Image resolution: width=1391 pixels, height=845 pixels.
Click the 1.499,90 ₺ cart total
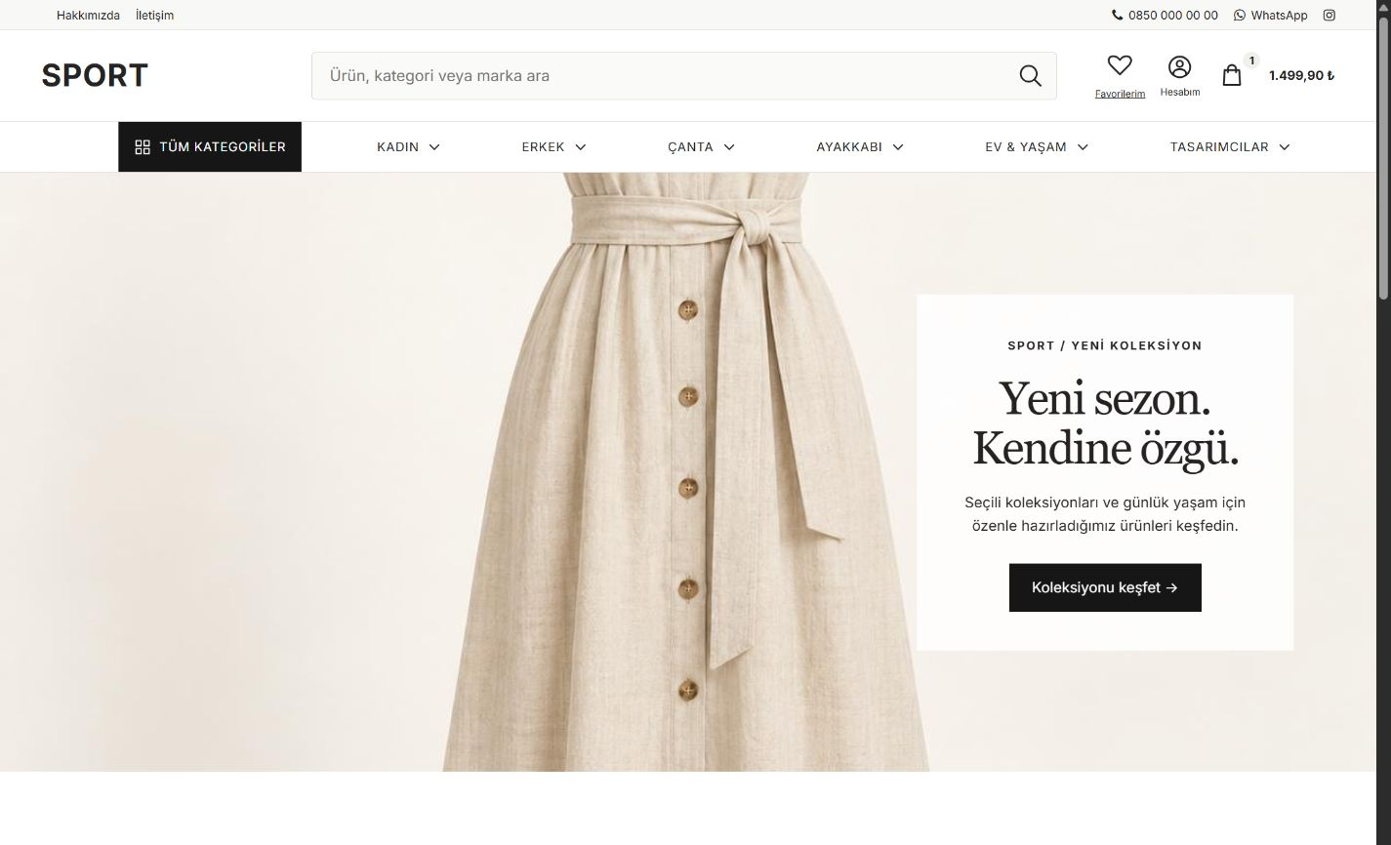pyautogui.click(x=1301, y=76)
